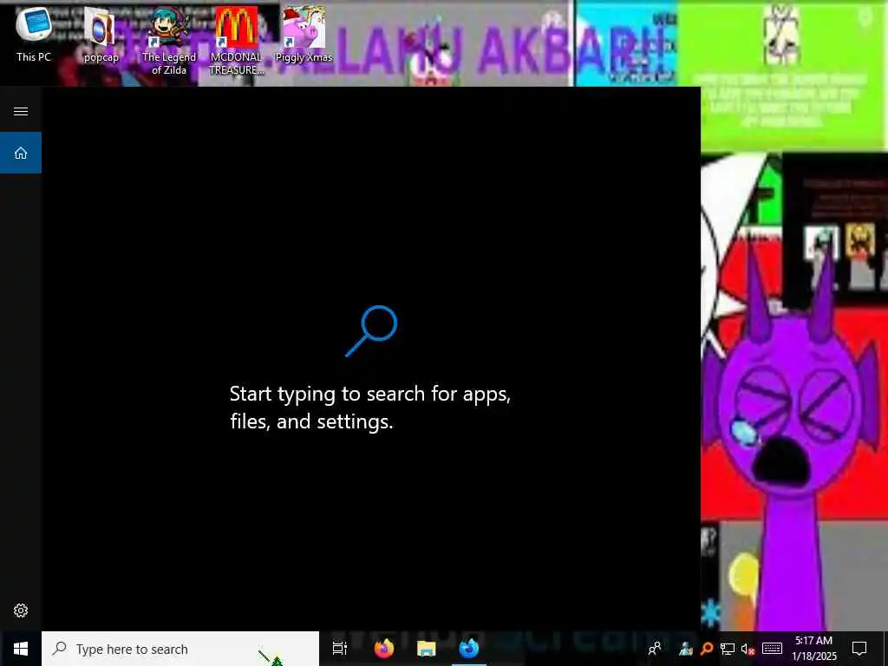
Task: Select the This PC desktop icon
Action: 34,34
